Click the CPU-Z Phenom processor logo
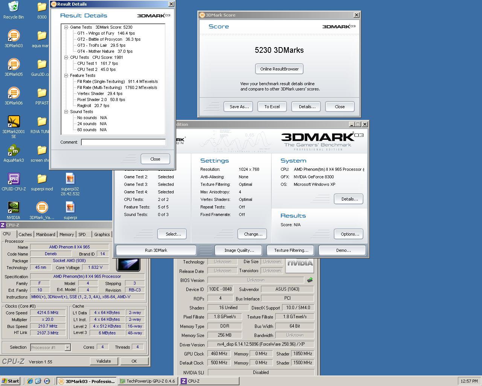The height and width of the screenshot is (386, 482). click(128, 265)
